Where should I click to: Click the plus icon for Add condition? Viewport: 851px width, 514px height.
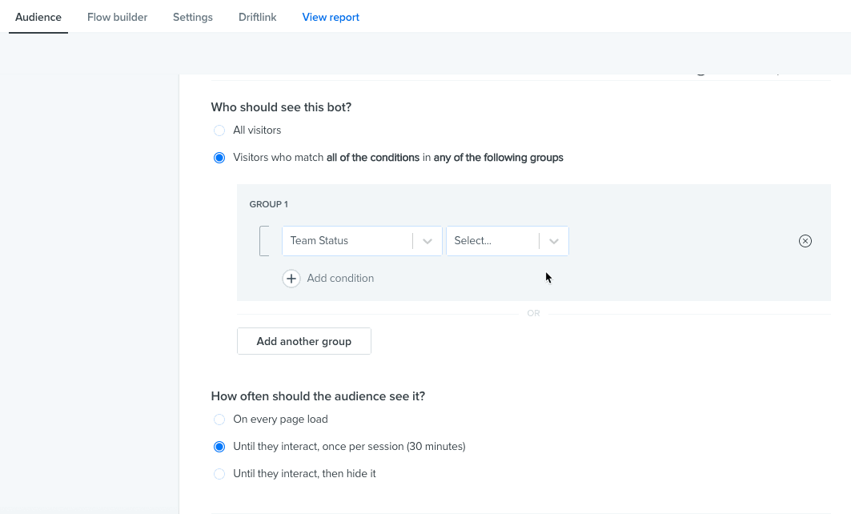point(291,279)
